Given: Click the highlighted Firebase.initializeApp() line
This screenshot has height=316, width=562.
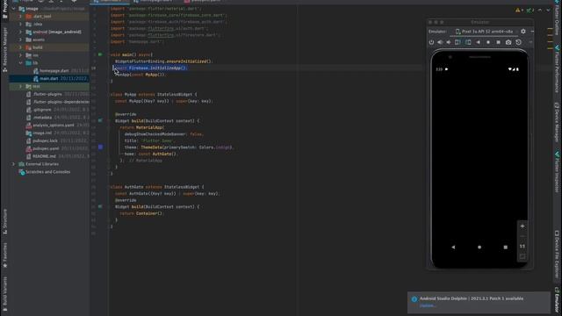Looking at the screenshot, I should [x=150, y=68].
